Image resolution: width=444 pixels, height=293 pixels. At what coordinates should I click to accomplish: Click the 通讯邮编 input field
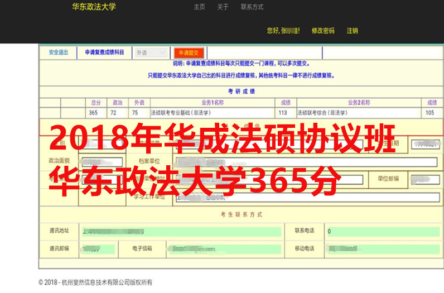point(98,249)
